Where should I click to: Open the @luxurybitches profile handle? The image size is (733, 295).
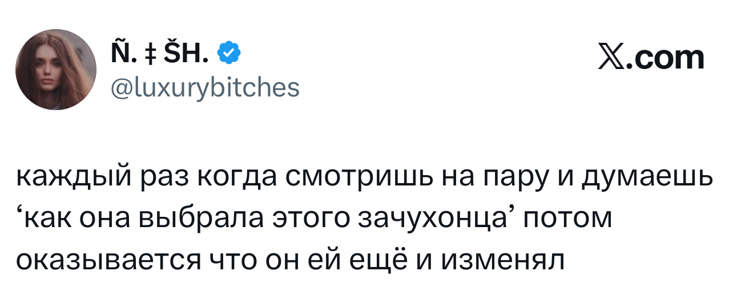tap(203, 87)
